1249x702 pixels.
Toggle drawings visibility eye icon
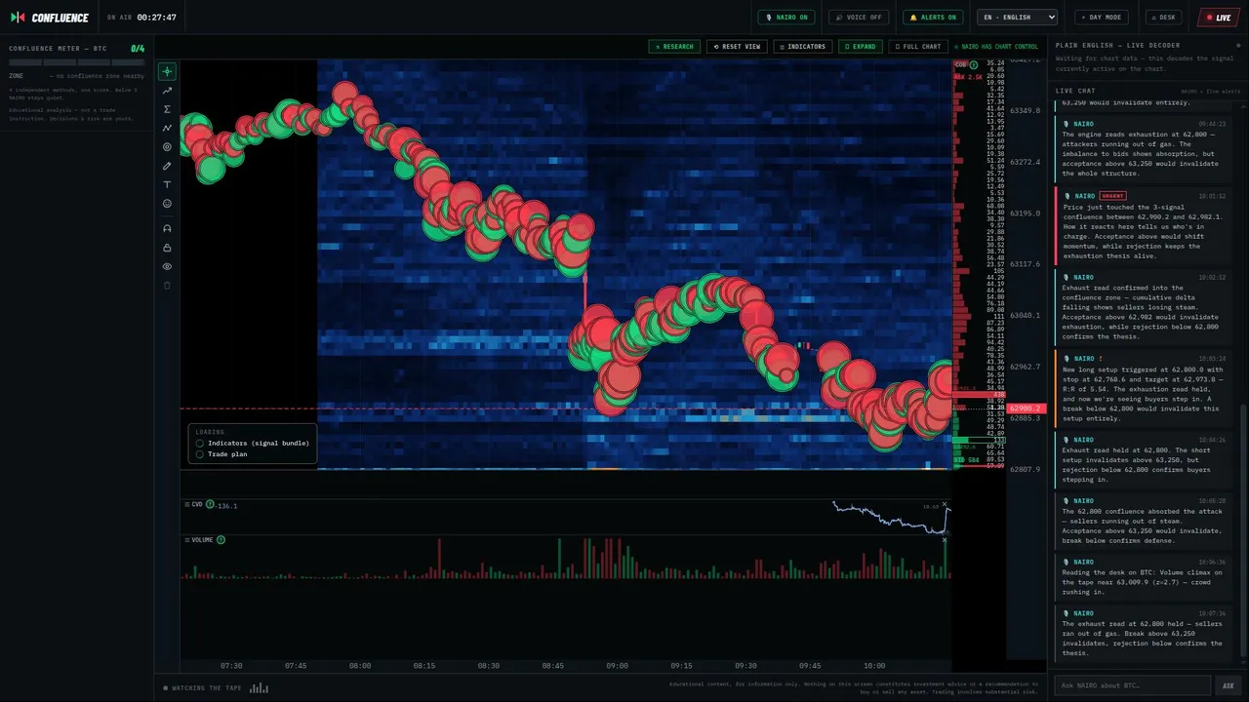167,266
